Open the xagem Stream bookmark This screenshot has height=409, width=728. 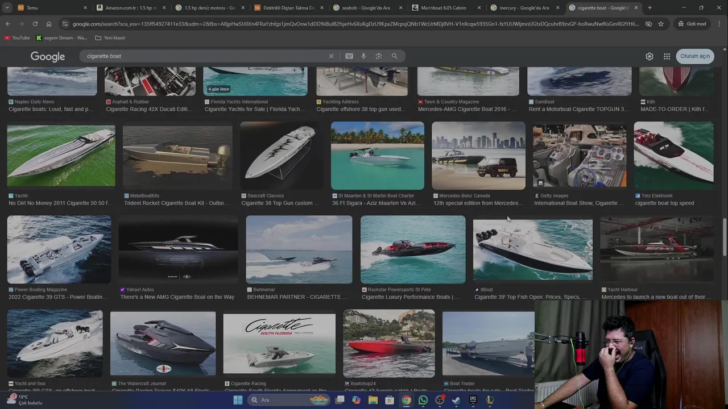point(61,38)
